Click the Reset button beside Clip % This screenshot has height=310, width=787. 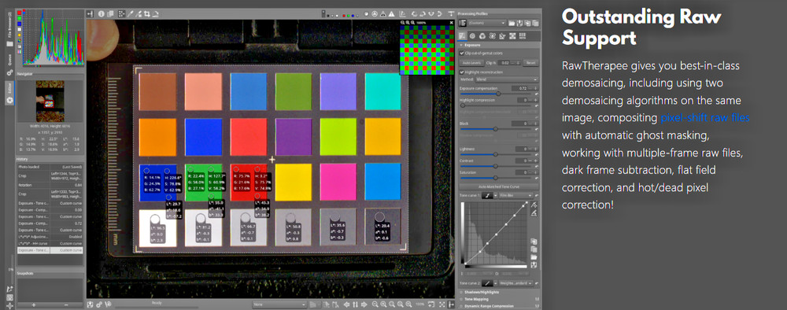pos(530,63)
